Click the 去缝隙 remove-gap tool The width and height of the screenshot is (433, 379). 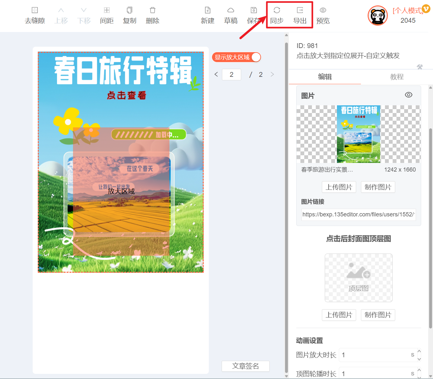click(35, 16)
